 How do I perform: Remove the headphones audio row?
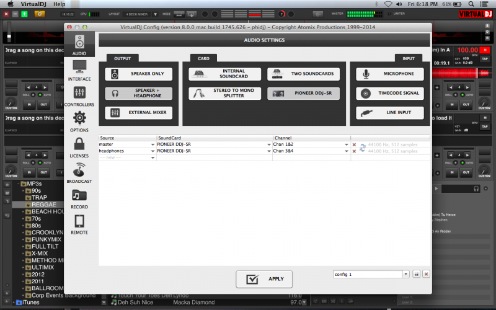354,151
